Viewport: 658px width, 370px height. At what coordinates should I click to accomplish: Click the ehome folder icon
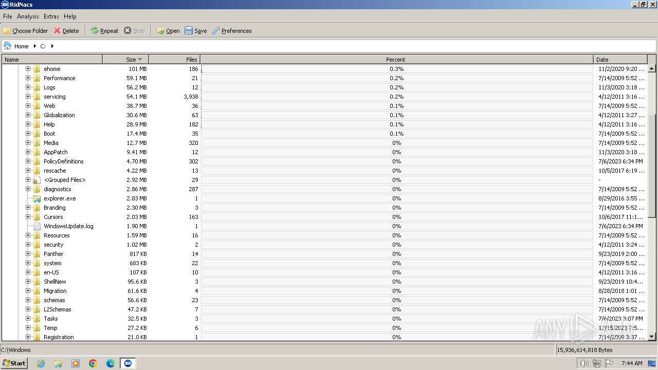[36, 69]
